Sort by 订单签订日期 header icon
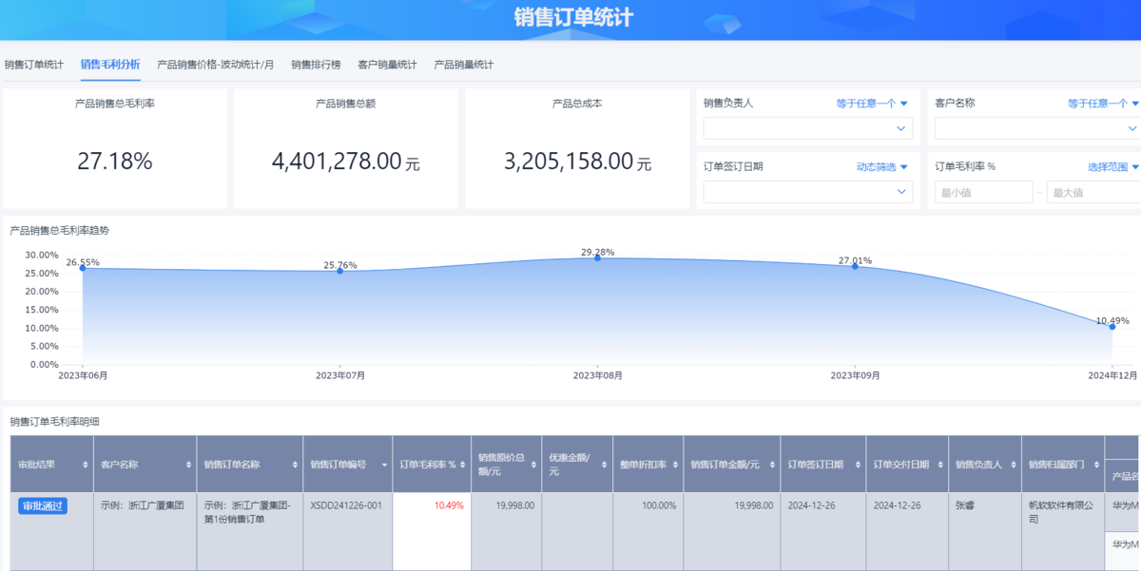The image size is (1141, 571). (857, 465)
